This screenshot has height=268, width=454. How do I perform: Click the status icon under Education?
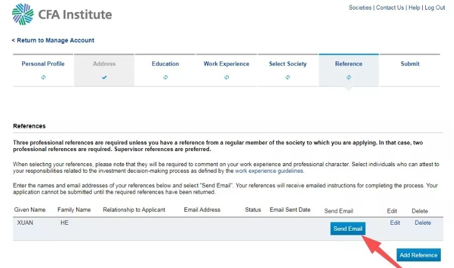165,77
